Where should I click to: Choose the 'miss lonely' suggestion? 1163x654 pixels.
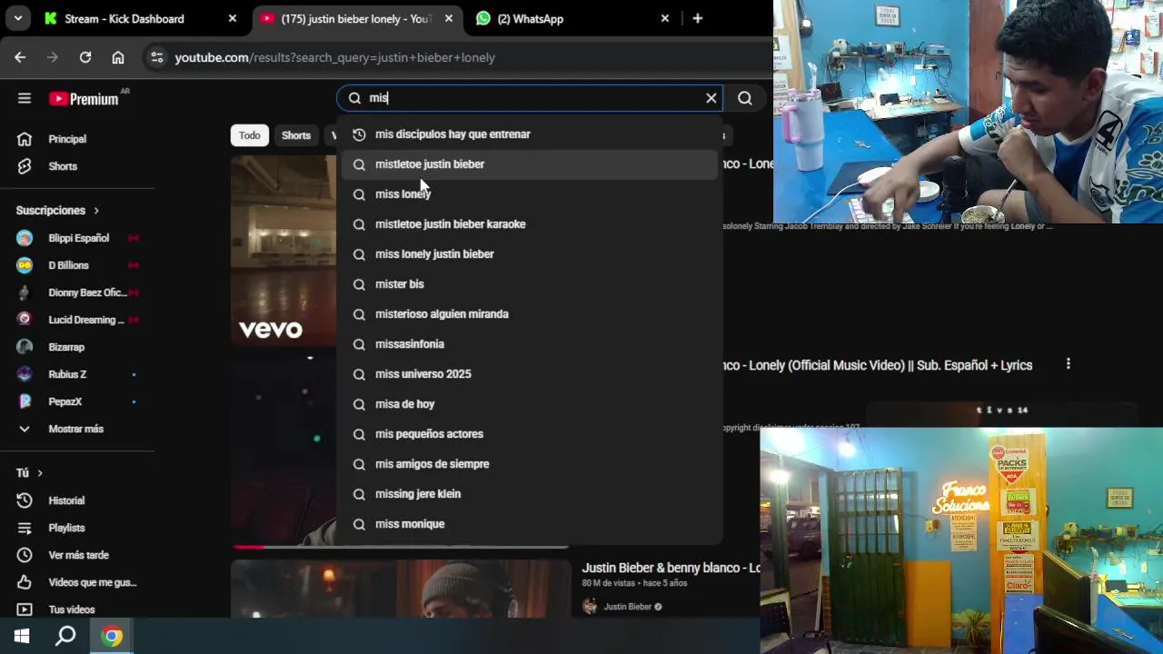(530, 194)
